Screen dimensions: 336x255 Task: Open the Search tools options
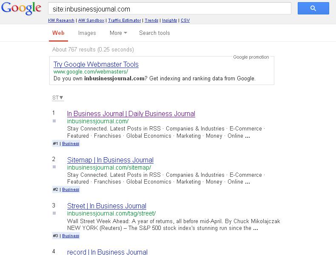[154, 33]
